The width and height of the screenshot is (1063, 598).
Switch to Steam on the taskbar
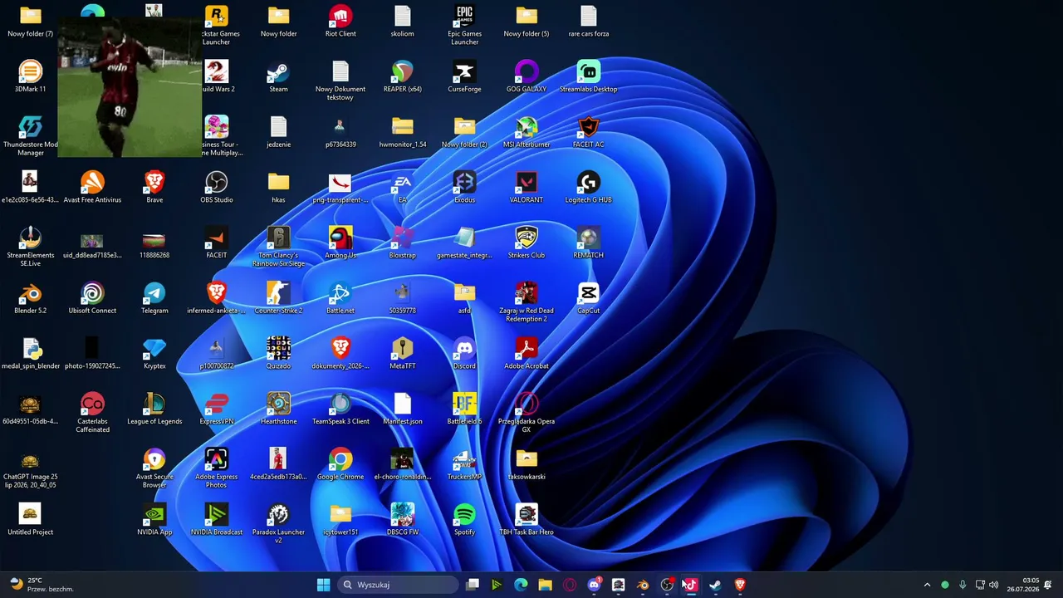[715, 585]
